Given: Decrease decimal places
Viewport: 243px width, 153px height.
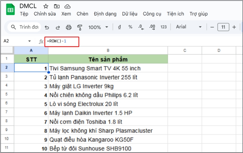Looking at the screenshot, I should coord(141,27).
